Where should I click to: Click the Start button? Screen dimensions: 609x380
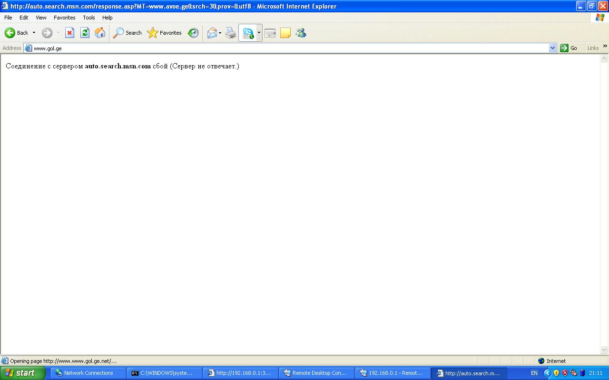click(23, 373)
